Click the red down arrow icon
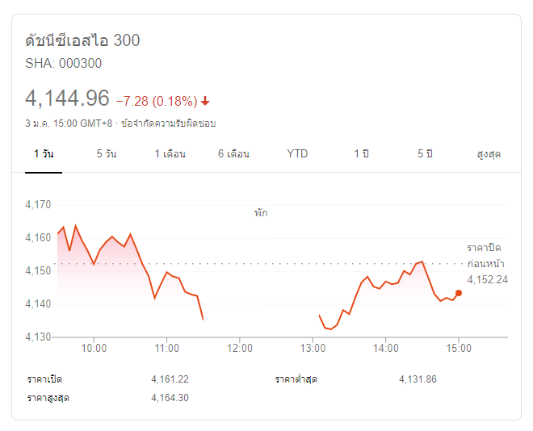 click(x=205, y=101)
